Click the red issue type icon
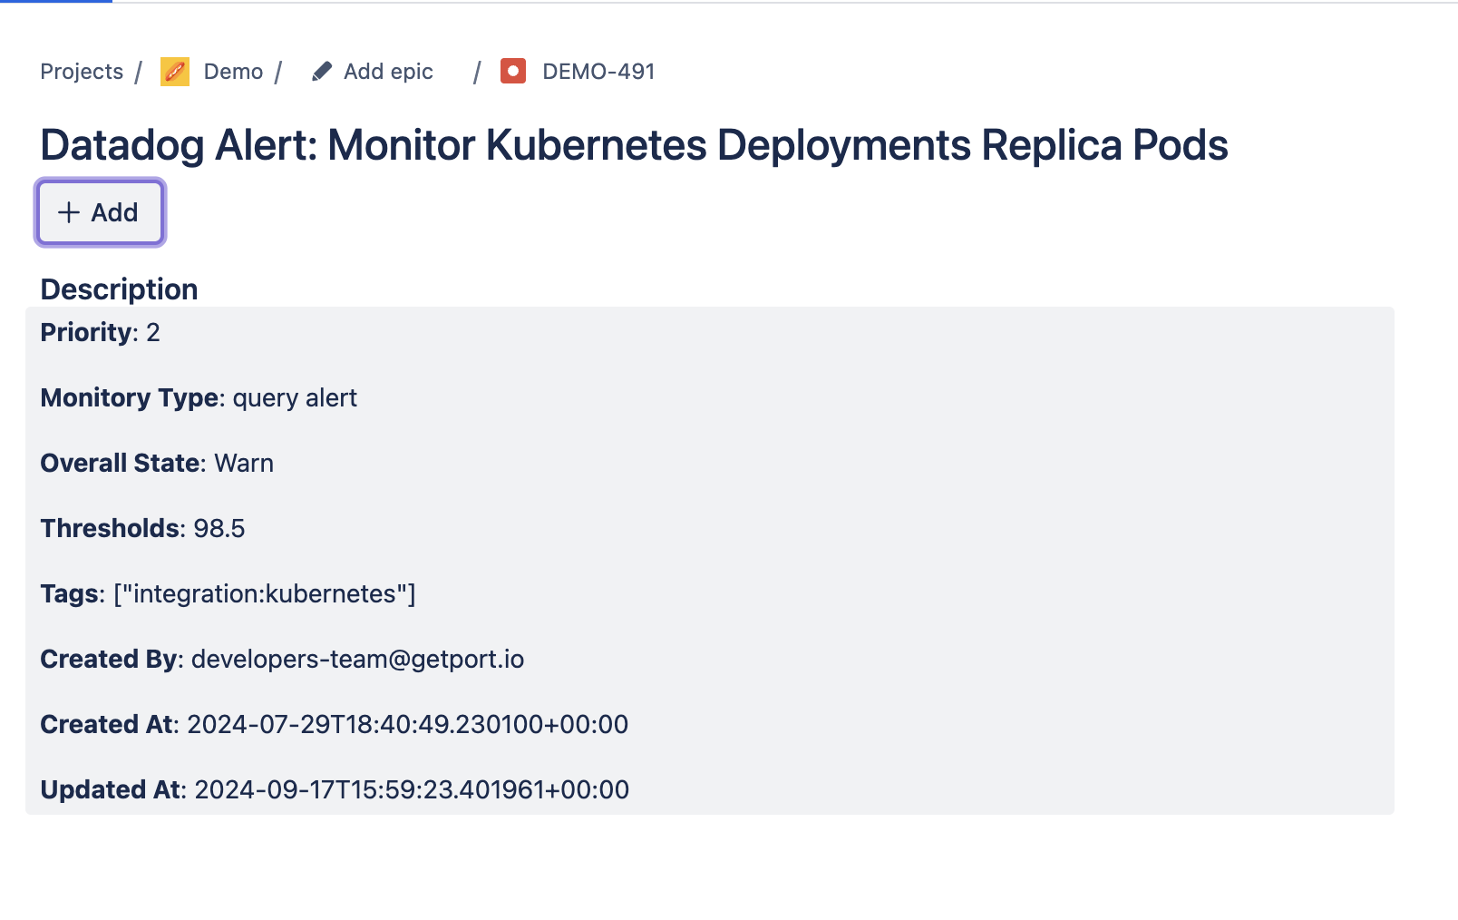Image resolution: width=1458 pixels, height=920 pixels. 513,72
